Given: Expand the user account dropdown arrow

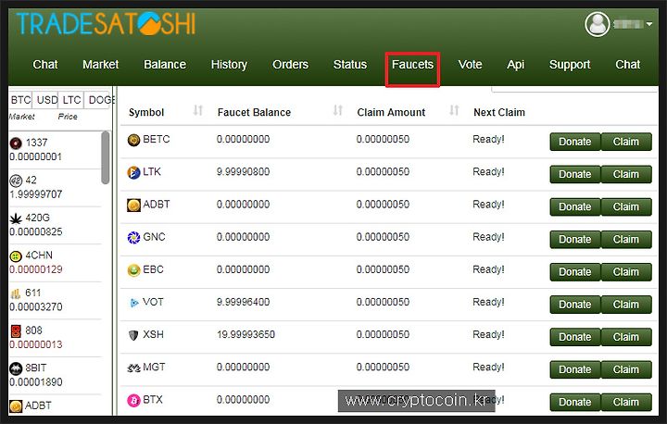Looking at the screenshot, I should click(648, 24).
